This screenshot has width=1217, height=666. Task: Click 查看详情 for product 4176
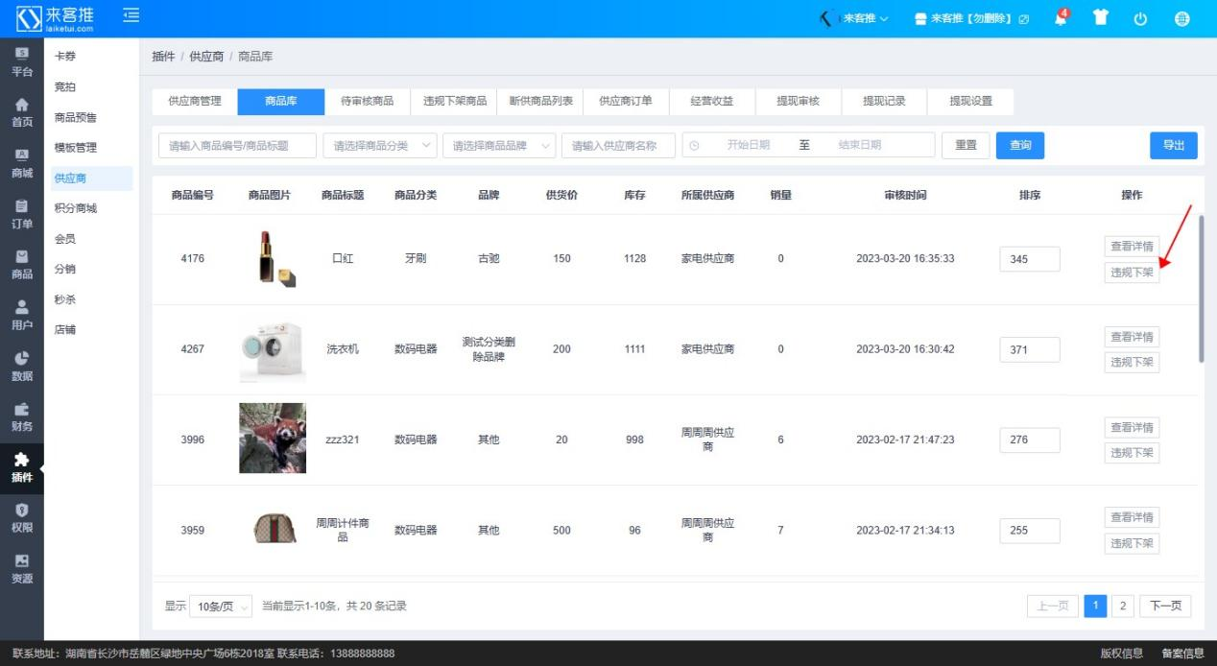[1132, 247]
